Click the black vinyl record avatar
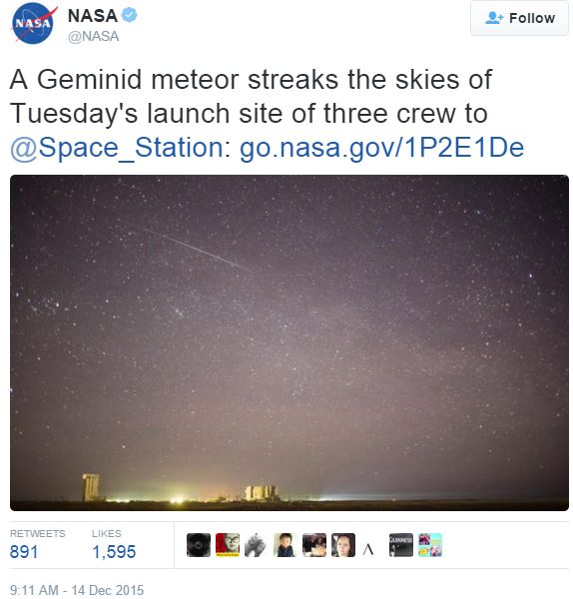573x599 pixels. click(199, 545)
